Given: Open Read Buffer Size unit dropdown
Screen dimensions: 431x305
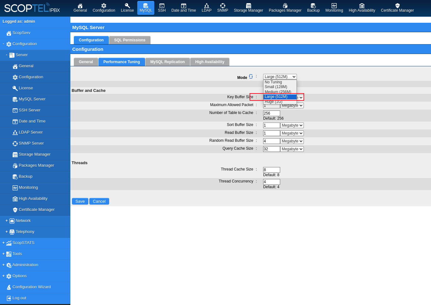Looking at the screenshot, I should [x=292, y=133].
